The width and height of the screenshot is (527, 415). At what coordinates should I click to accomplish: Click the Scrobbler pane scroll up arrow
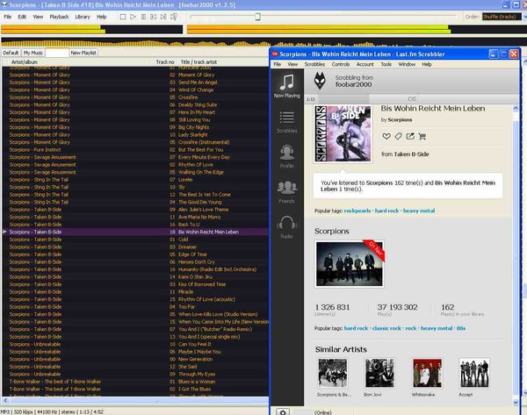[x=516, y=109]
